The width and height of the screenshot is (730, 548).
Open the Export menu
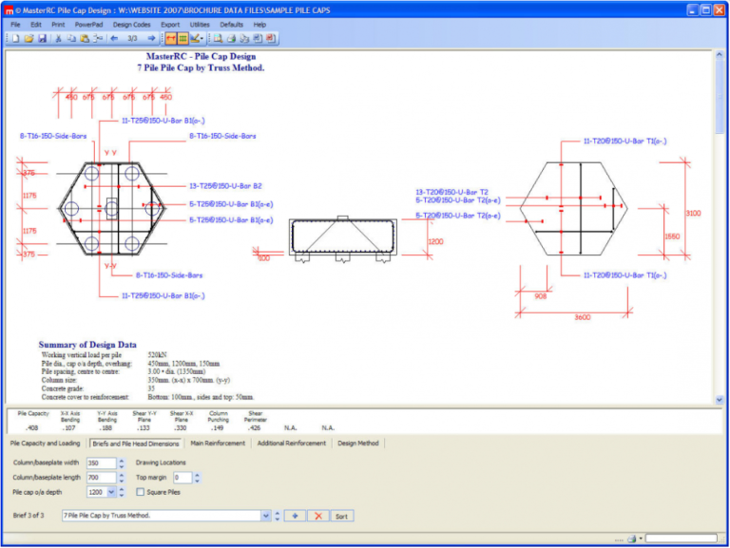pyautogui.click(x=170, y=25)
